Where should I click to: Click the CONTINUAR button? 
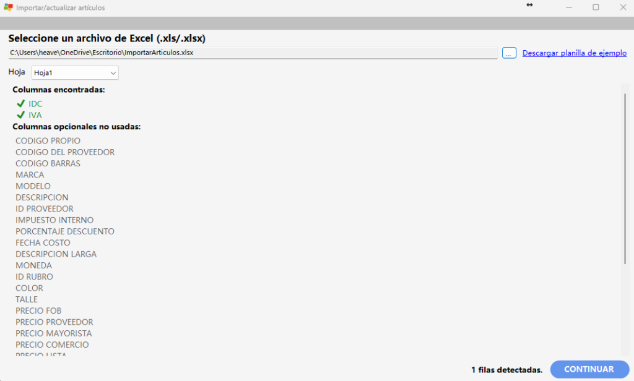pyautogui.click(x=589, y=369)
